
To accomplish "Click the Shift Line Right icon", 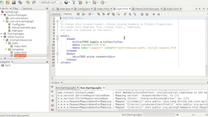I will (147, 14).
